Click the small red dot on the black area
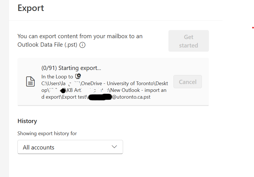254x177 pixels. (x=253, y=28)
